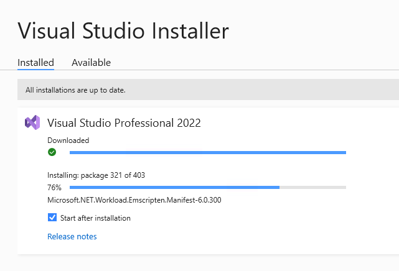Click the Downloaded progress bar
The width and height of the screenshot is (399, 271).
point(208,153)
